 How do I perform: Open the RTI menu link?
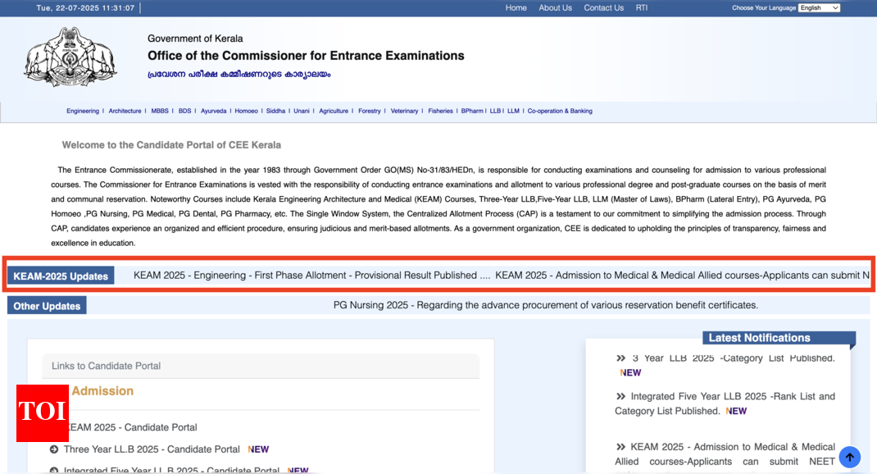click(642, 8)
